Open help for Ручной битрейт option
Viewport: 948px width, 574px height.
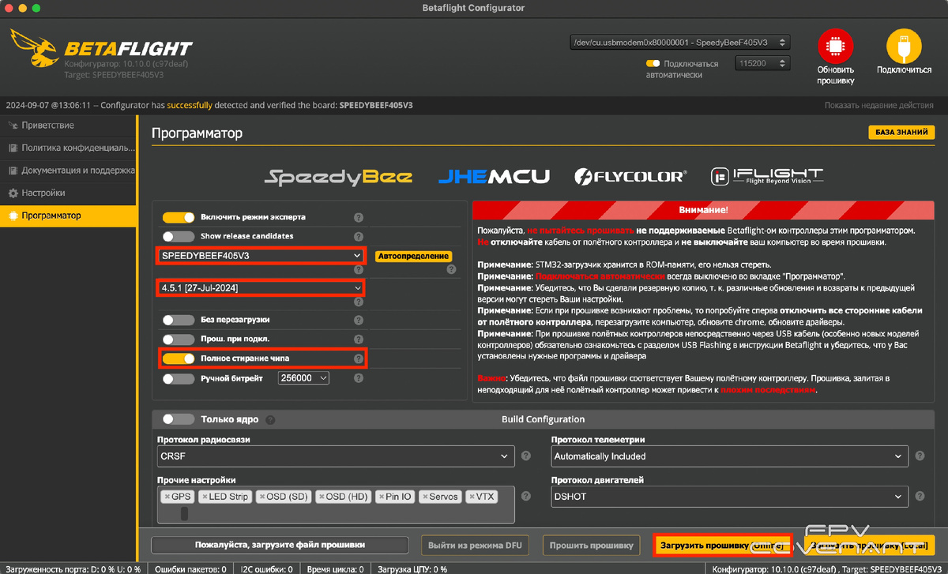(x=359, y=378)
